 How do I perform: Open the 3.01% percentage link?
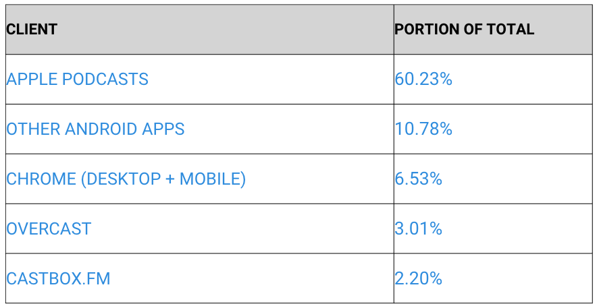click(418, 229)
